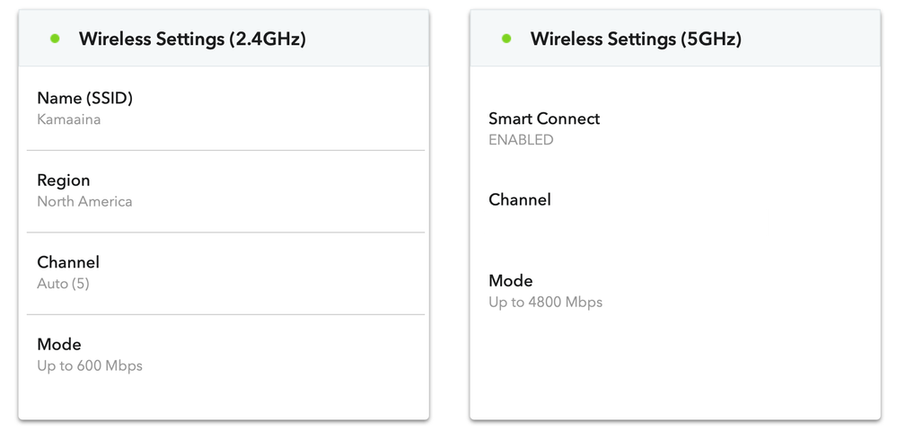Click the green status dot for 2.4GHz
The height and width of the screenshot is (431, 897).
pos(56,39)
